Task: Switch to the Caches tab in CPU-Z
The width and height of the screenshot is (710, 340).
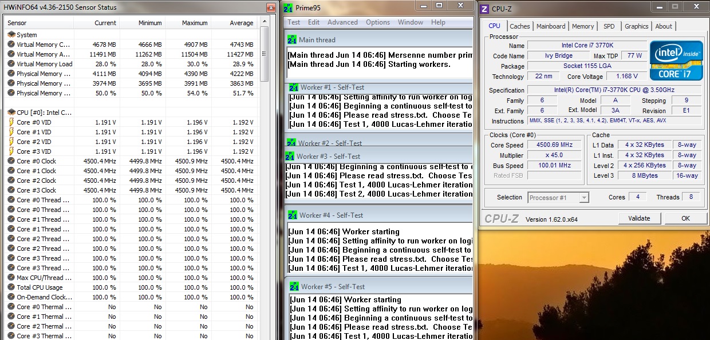Action: coord(520,26)
